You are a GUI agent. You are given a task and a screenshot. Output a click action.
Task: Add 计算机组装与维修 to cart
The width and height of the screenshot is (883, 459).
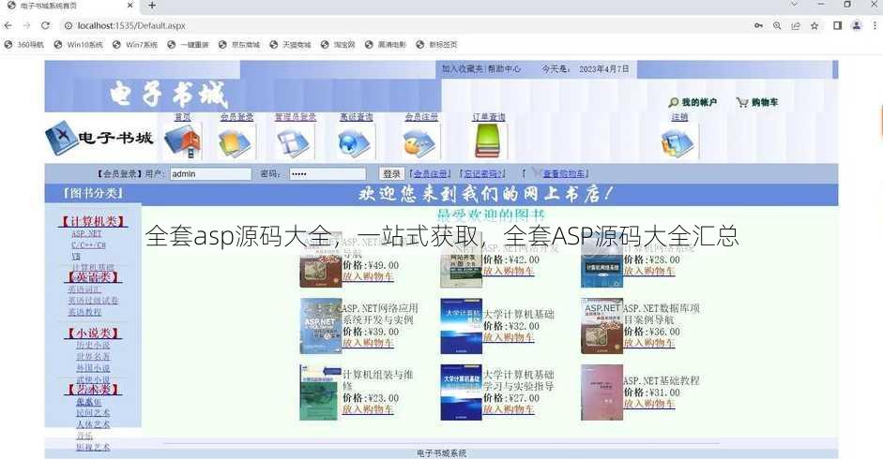tap(368, 409)
